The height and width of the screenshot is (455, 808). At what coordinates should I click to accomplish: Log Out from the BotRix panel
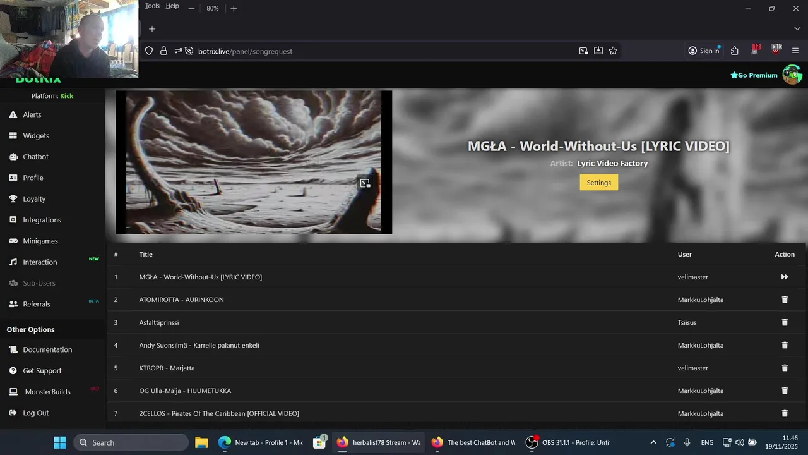(35, 413)
